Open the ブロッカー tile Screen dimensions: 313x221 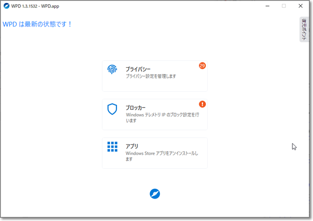tap(155, 115)
